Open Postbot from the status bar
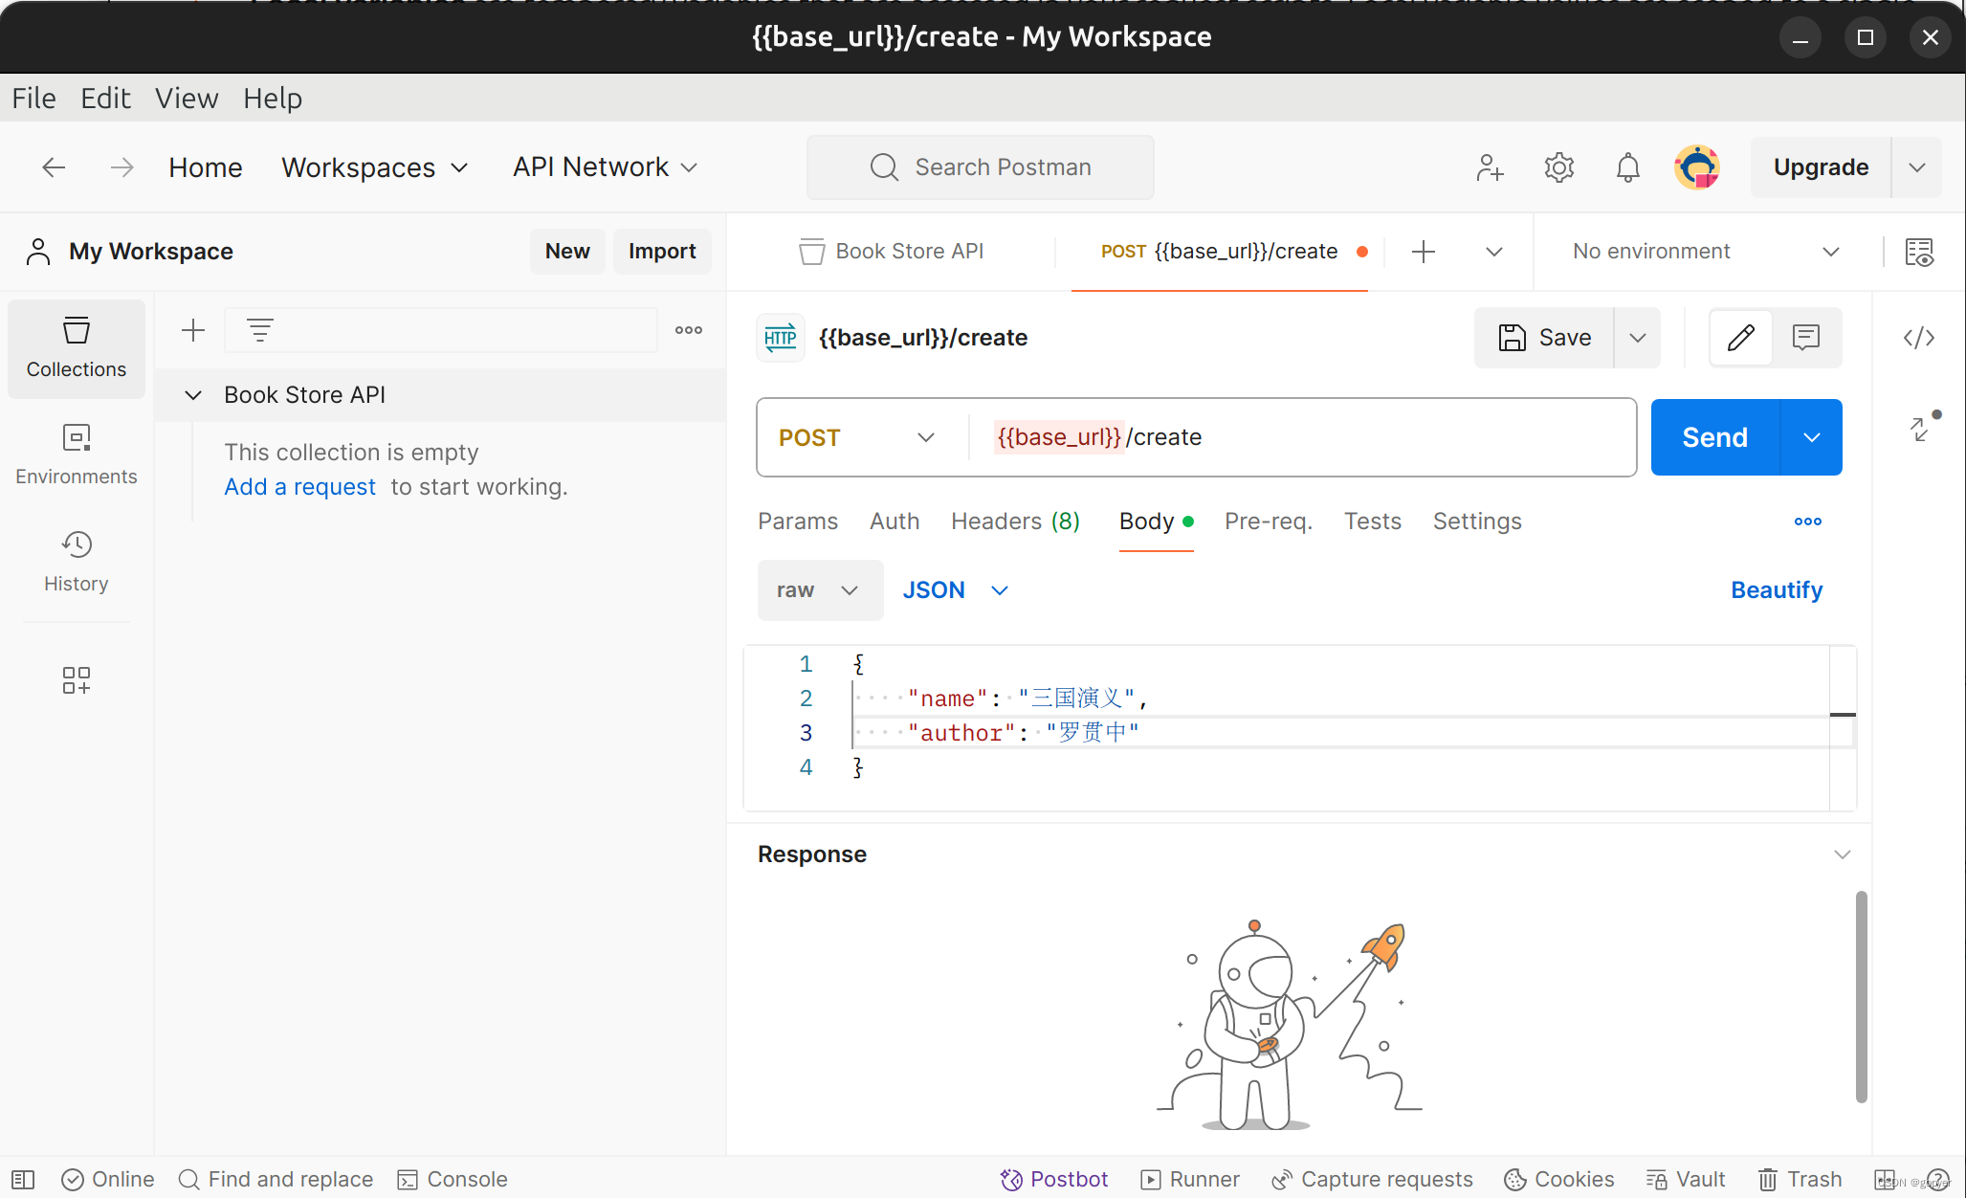 click(x=1053, y=1179)
